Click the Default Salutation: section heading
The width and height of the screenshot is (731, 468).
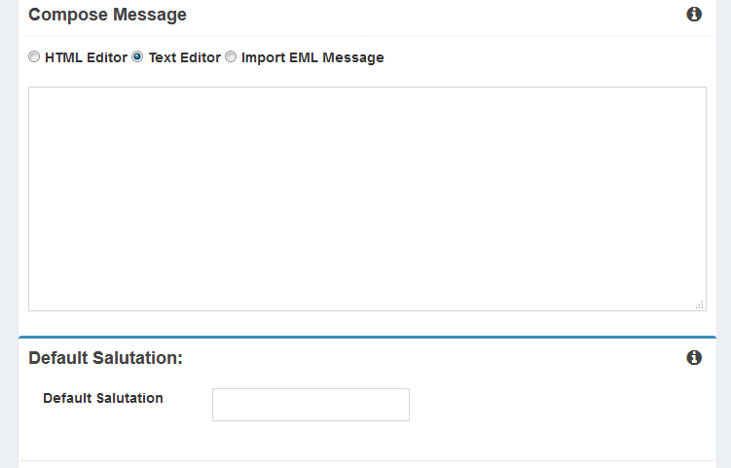point(105,358)
